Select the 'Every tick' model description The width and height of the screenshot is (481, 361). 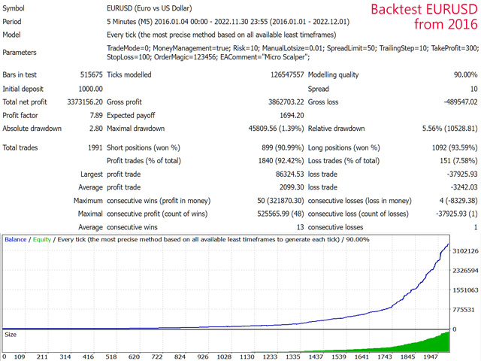pos(221,35)
